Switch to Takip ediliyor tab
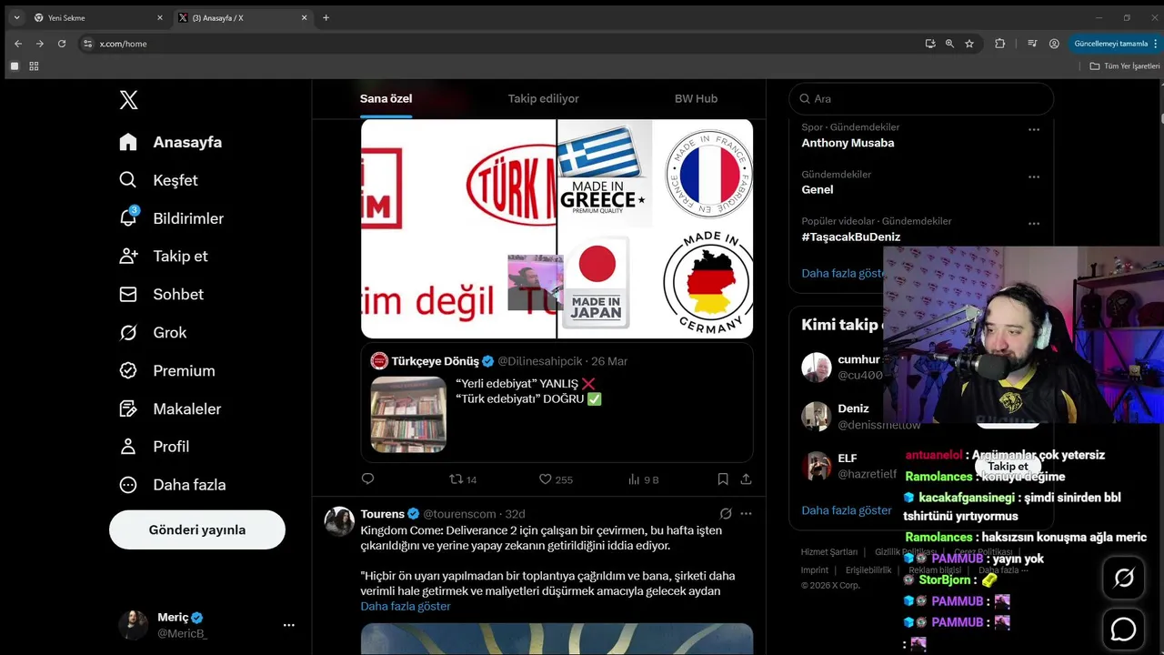Image resolution: width=1164 pixels, height=655 pixels. tap(543, 98)
